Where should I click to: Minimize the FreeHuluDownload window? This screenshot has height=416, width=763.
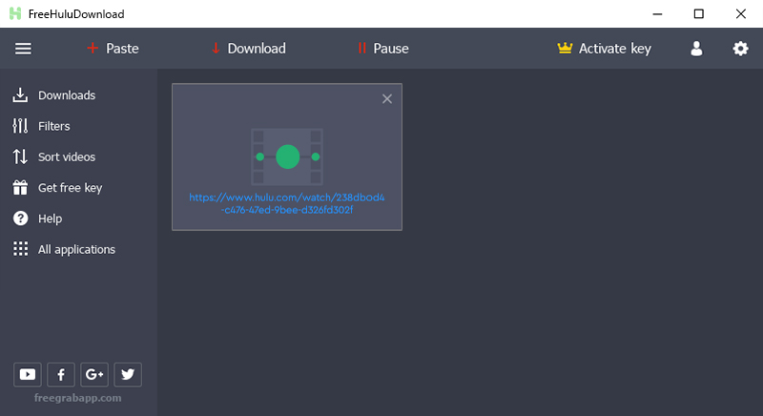coord(657,13)
